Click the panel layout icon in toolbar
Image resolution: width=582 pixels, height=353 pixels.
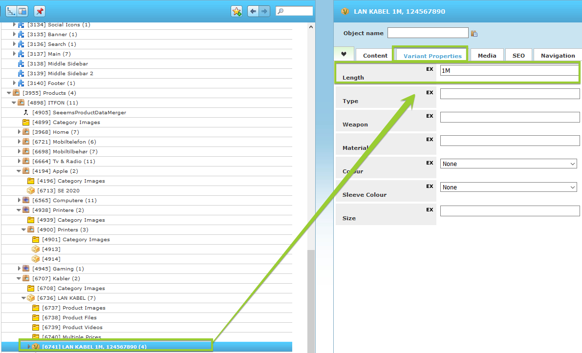pyautogui.click(x=22, y=12)
